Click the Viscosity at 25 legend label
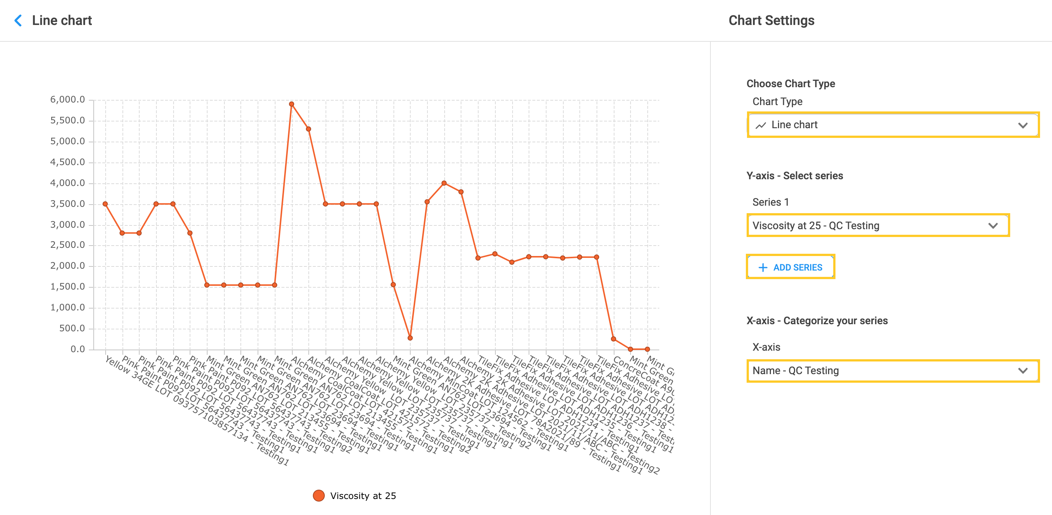This screenshot has height=515, width=1052. pyautogui.click(x=363, y=495)
